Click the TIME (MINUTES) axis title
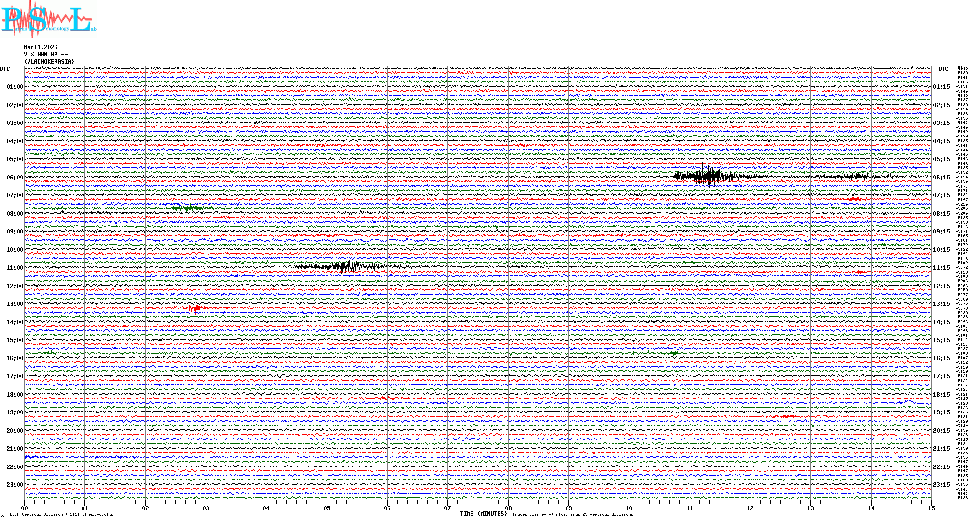This screenshot has height=521, width=970. 483,514
